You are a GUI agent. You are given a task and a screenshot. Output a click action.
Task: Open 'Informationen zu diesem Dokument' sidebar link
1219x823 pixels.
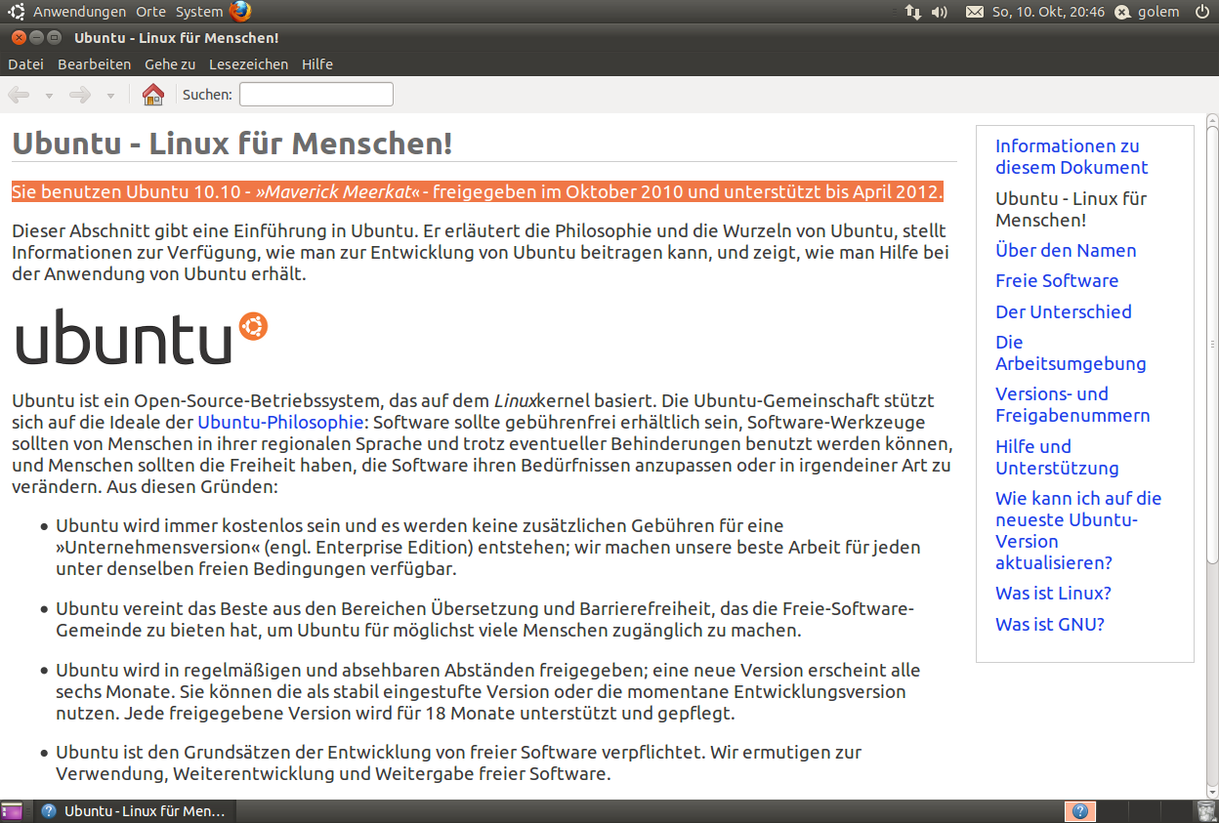click(x=1072, y=156)
